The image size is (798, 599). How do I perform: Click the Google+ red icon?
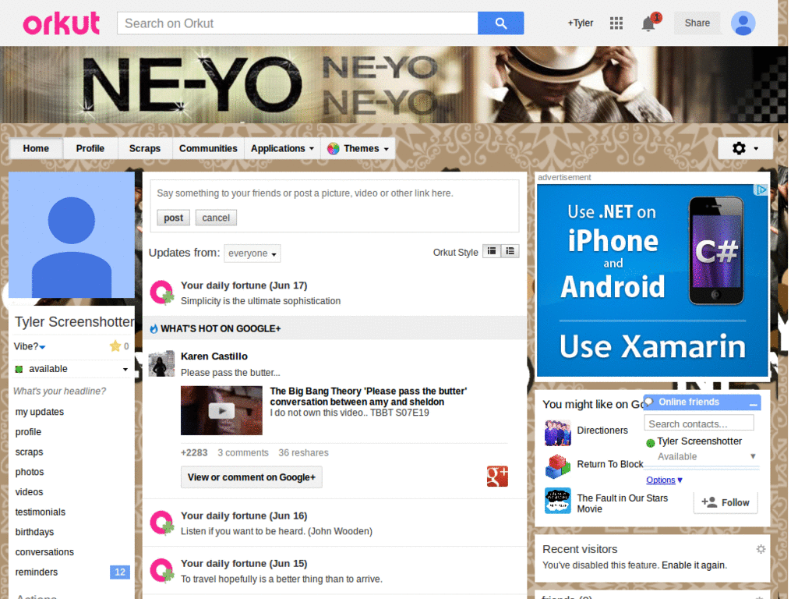497,477
